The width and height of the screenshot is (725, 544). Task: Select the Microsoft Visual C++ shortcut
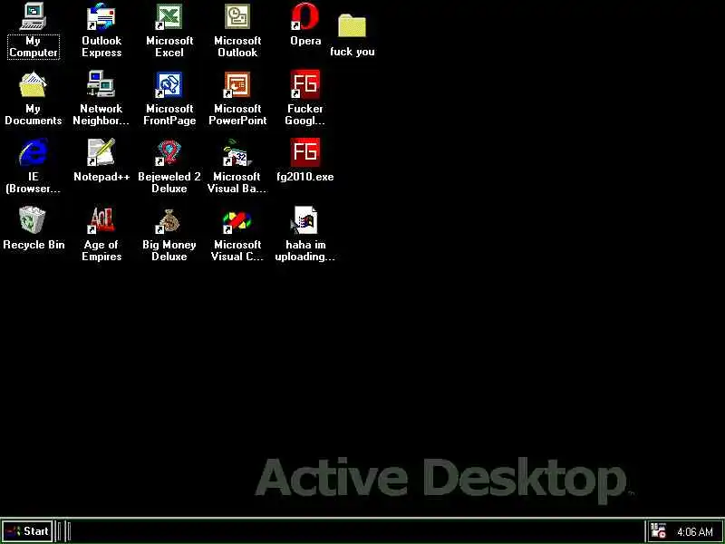click(237, 220)
